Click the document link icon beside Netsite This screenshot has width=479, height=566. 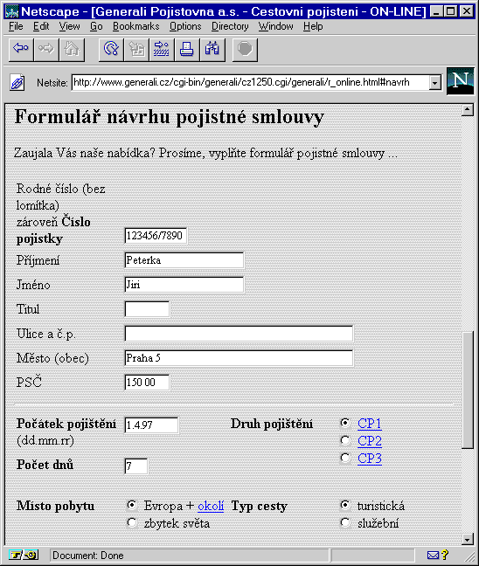point(17,83)
